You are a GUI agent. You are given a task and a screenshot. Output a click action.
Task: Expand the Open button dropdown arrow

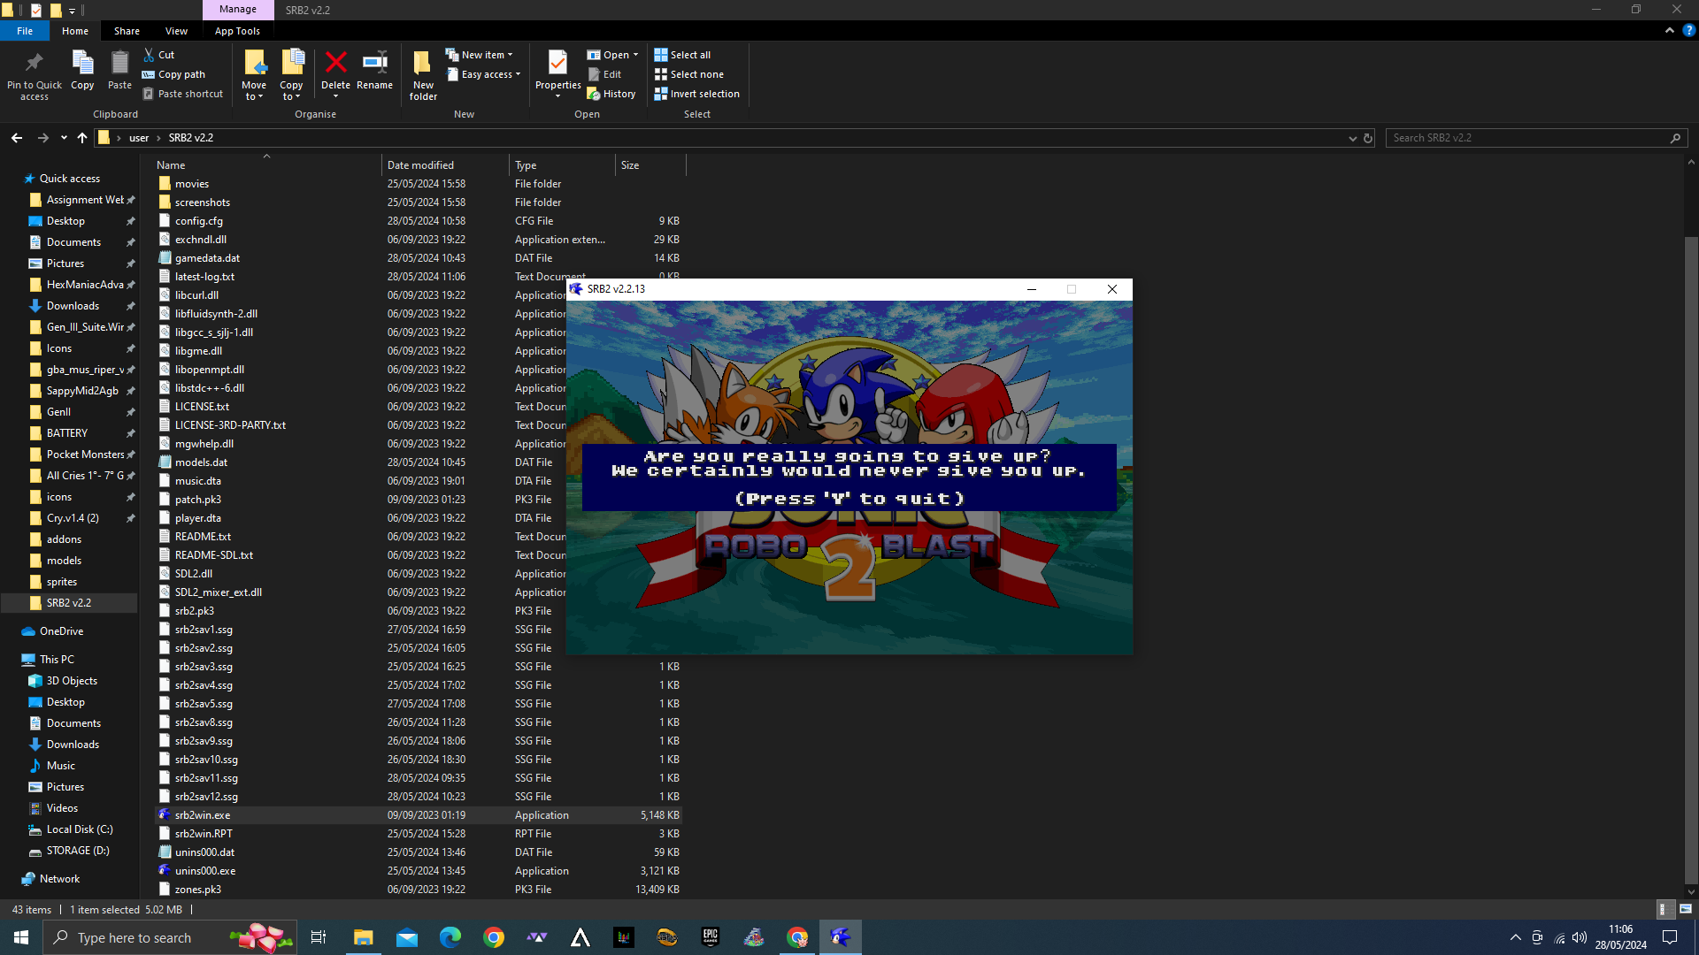tap(635, 55)
